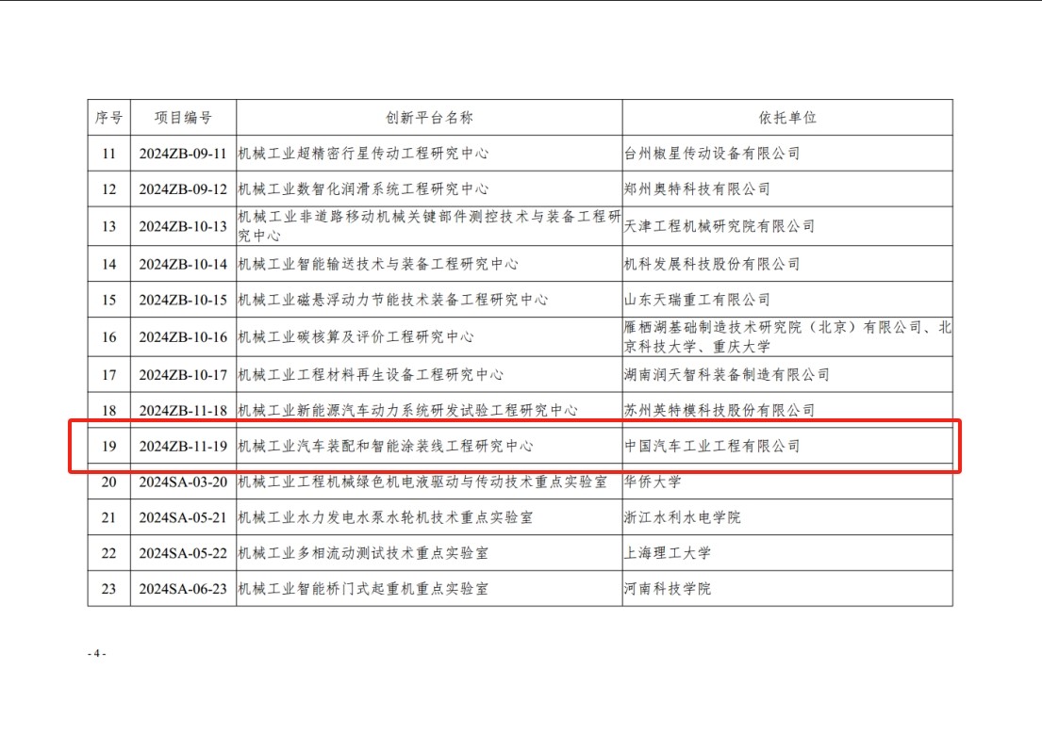
Task: Click 上海理工大学
Action: 668,554
